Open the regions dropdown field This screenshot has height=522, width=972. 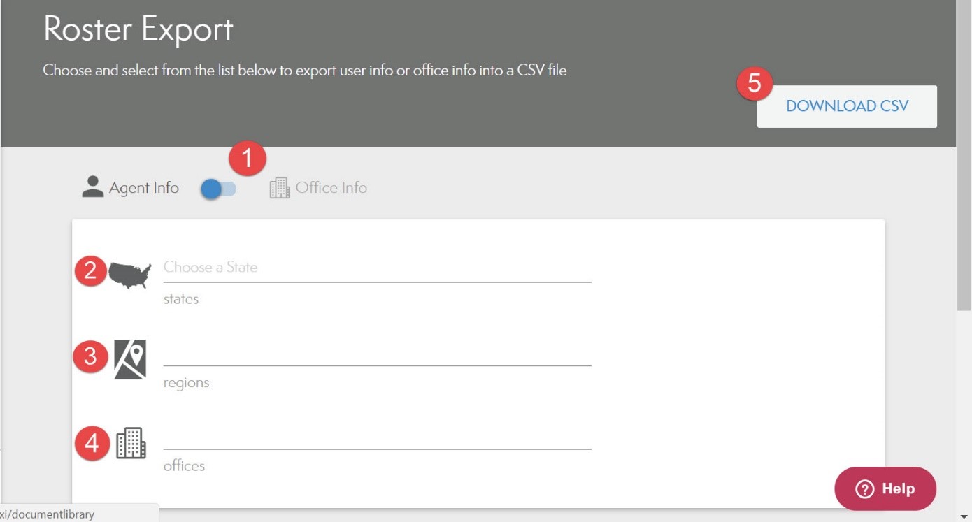point(377,353)
